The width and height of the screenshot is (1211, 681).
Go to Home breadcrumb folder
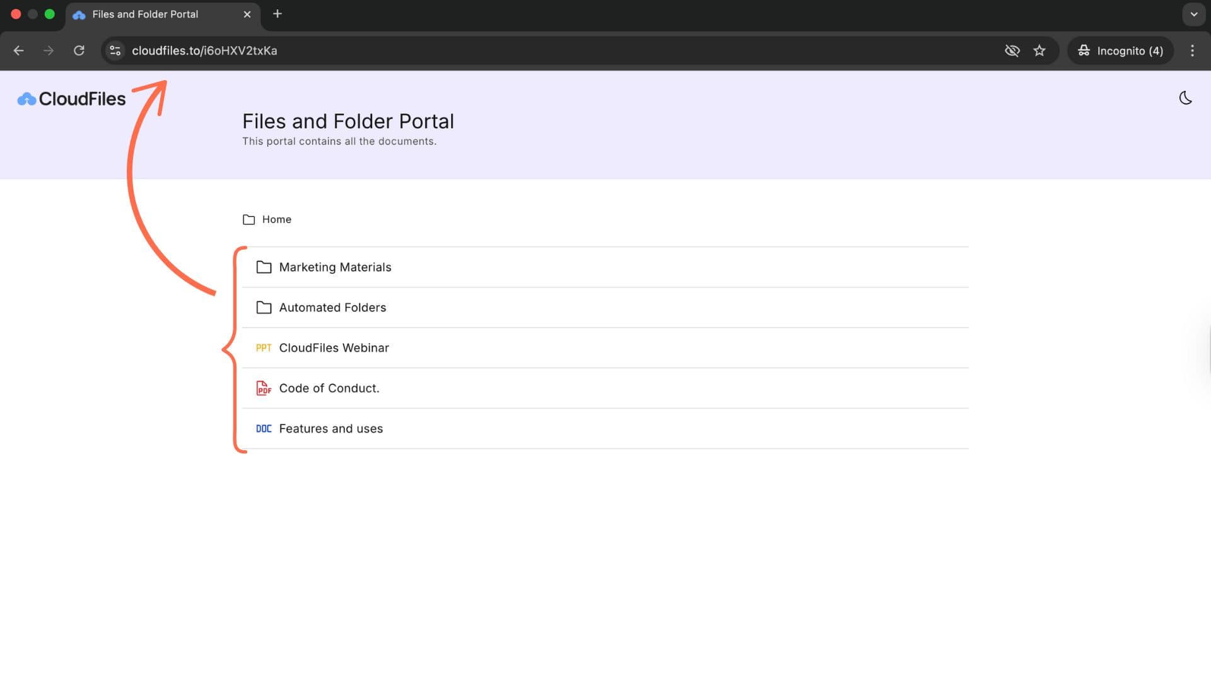pyautogui.click(x=276, y=219)
